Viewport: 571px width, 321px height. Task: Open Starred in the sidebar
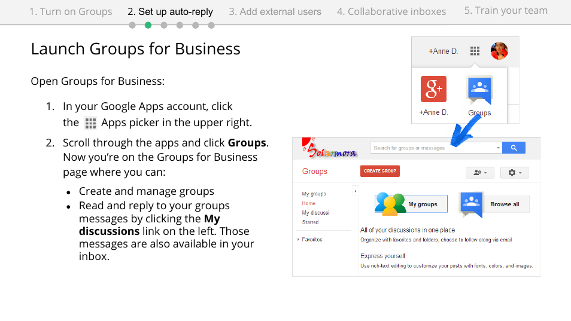pos(310,222)
